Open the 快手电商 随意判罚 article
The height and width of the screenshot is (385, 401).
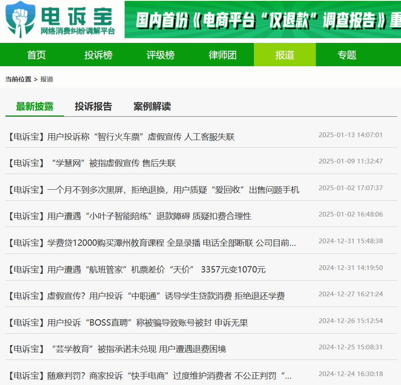tap(150, 376)
